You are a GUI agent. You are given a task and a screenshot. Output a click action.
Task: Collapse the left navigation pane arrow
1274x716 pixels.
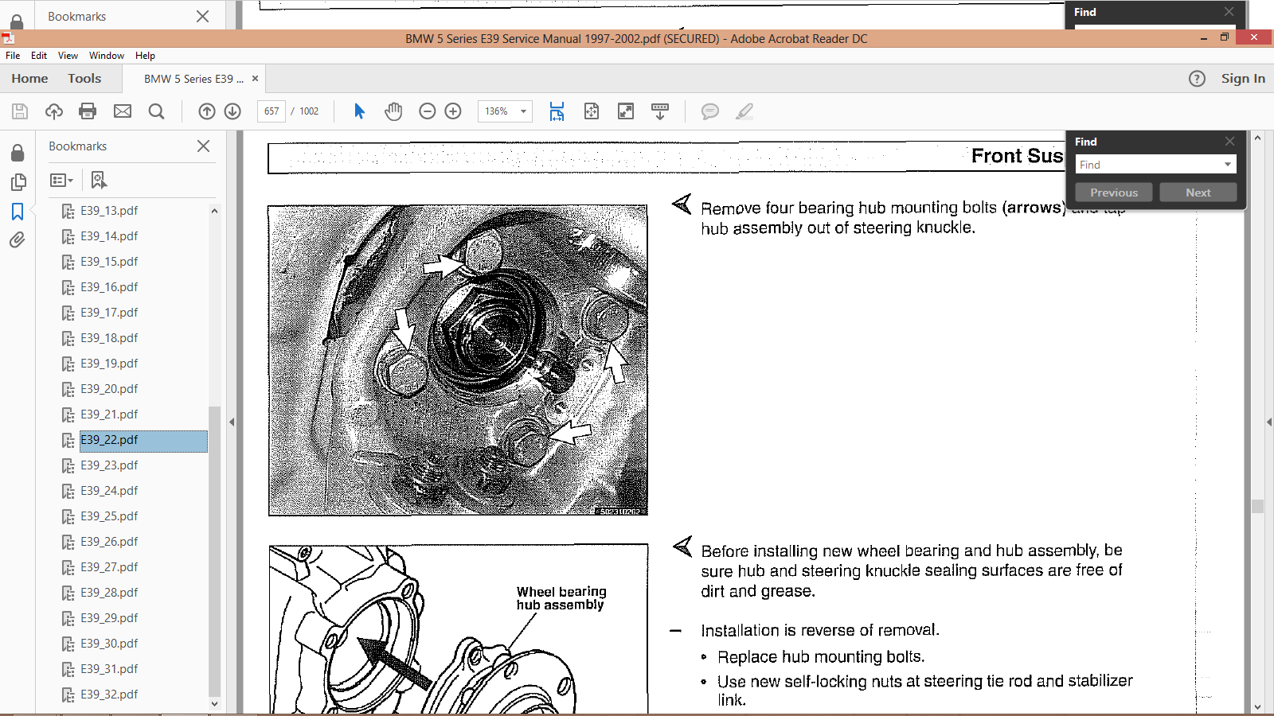pos(232,422)
